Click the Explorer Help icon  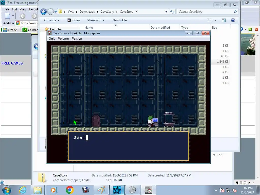tap(233, 20)
